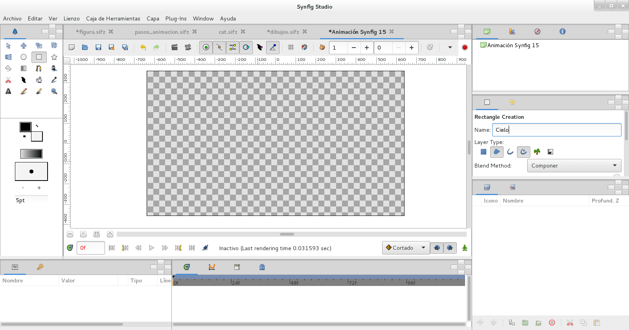The width and height of the screenshot is (629, 330).
Task: Toggle the region layer type button
Action: click(x=497, y=152)
